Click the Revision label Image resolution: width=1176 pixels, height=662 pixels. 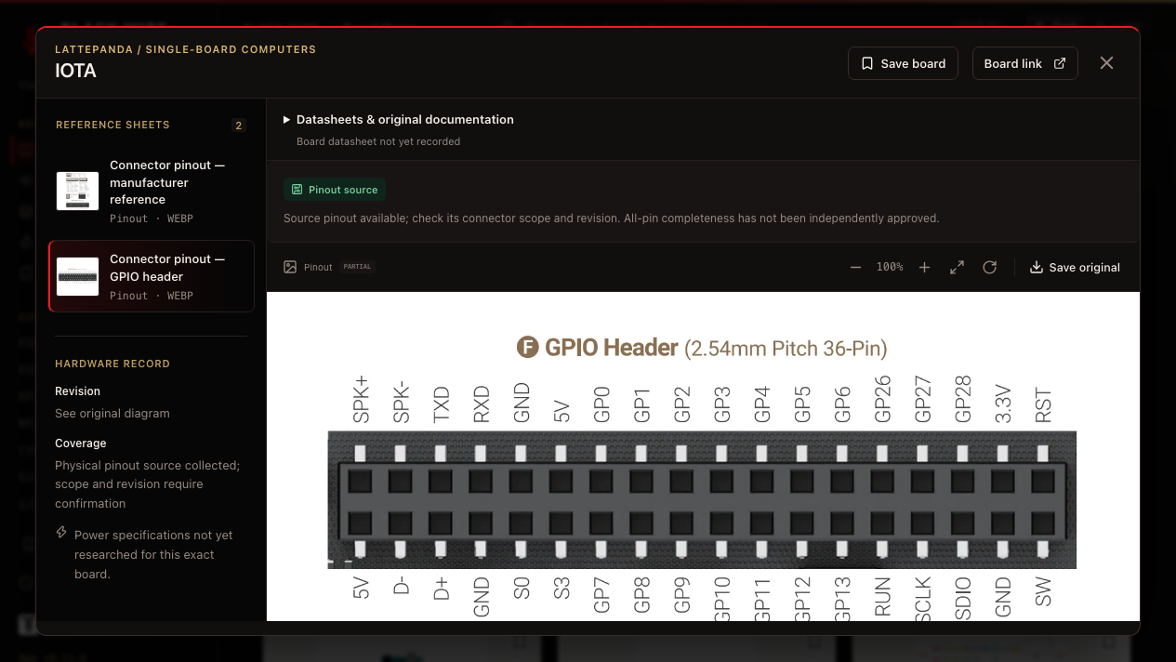point(77,391)
